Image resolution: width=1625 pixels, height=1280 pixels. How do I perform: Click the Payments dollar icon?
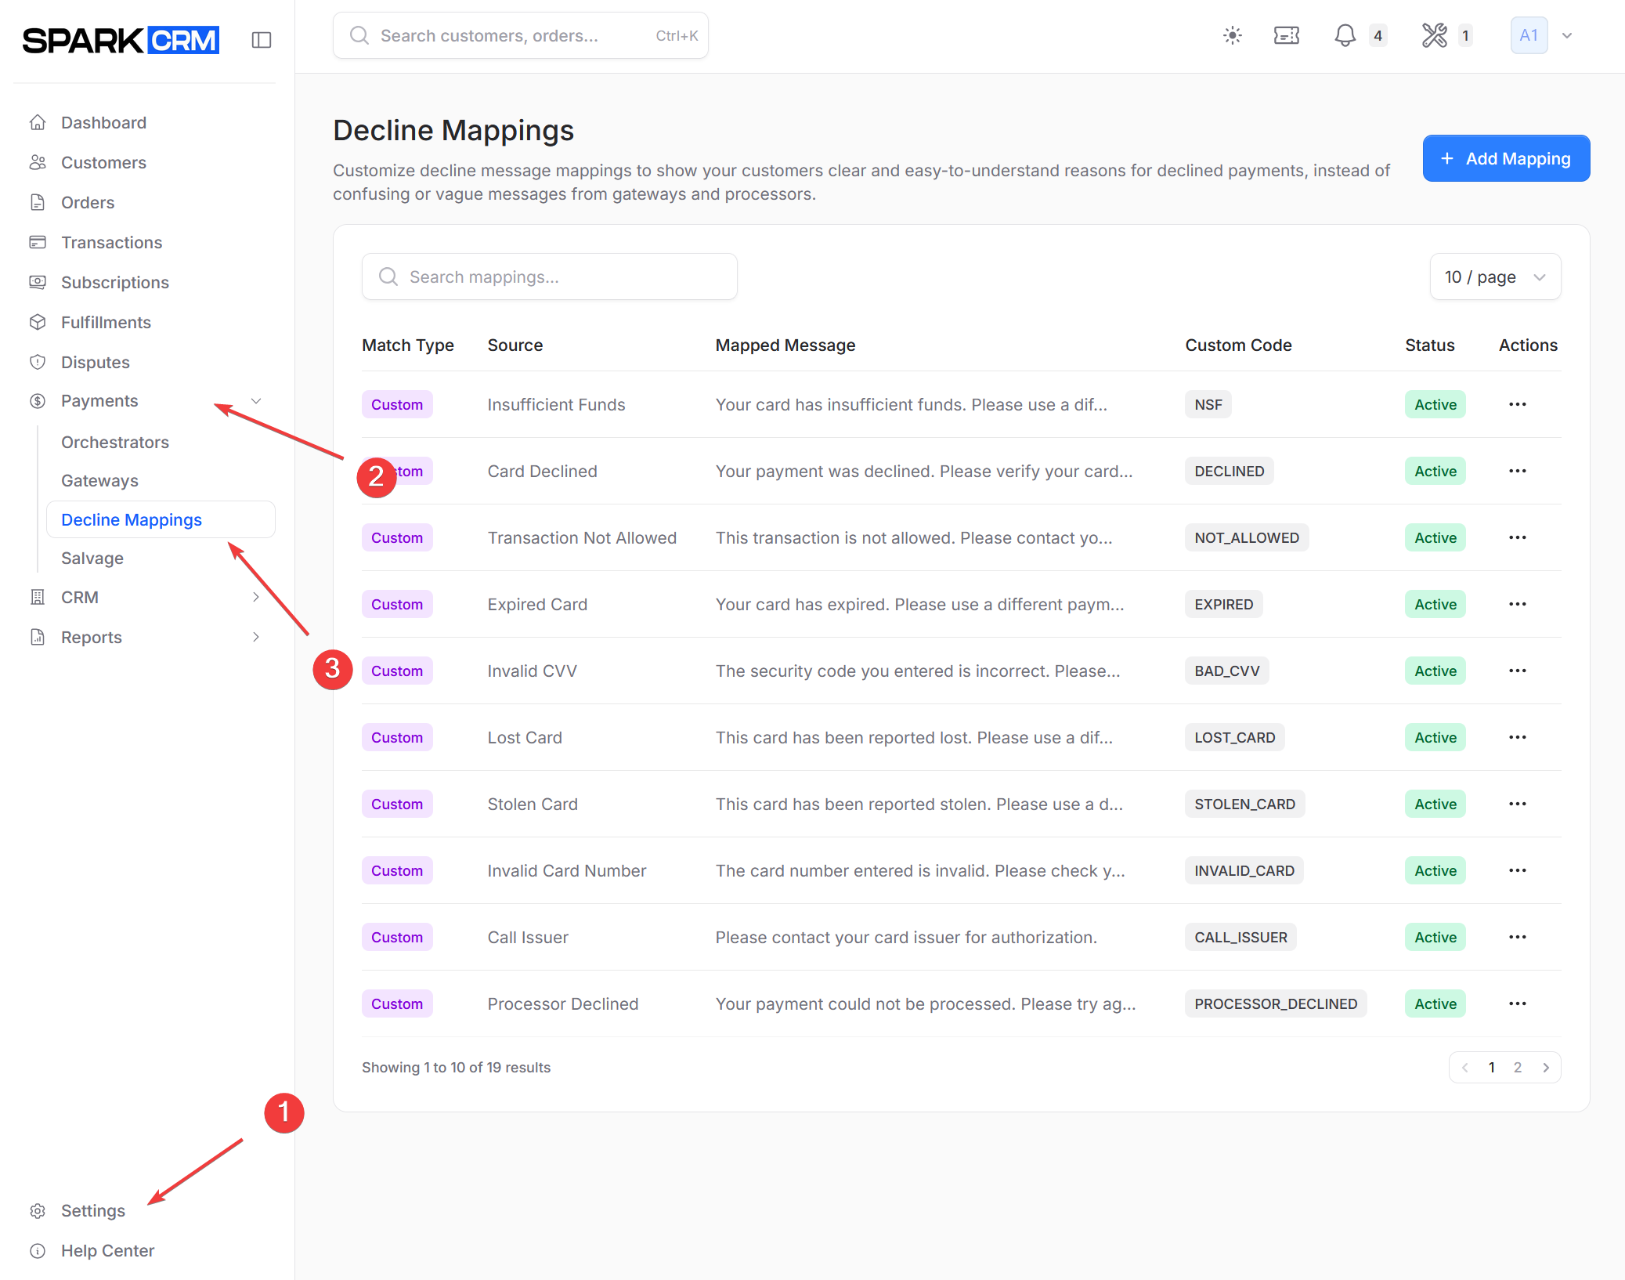[x=38, y=401]
